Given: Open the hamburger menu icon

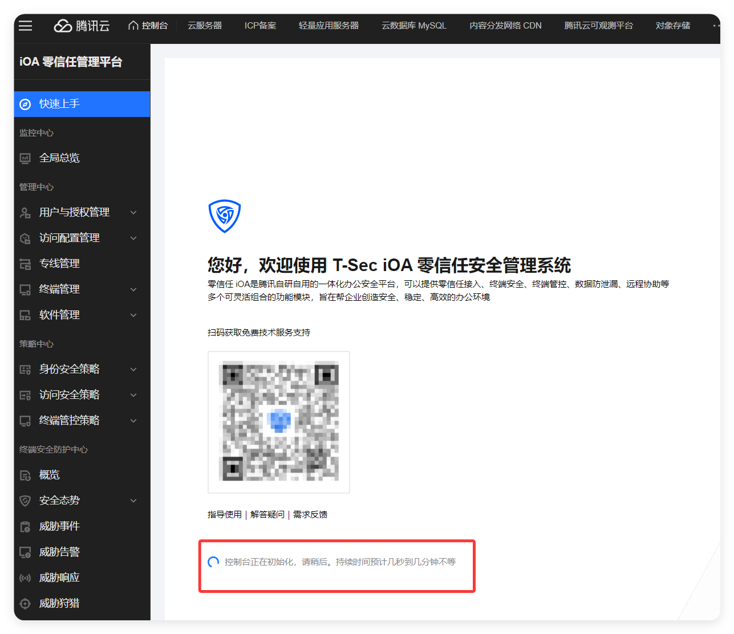Looking at the screenshot, I should 25,26.
